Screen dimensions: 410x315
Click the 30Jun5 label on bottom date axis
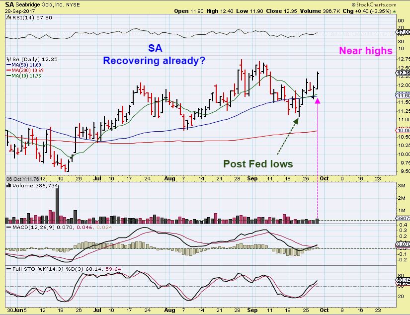click(x=17, y=310)
